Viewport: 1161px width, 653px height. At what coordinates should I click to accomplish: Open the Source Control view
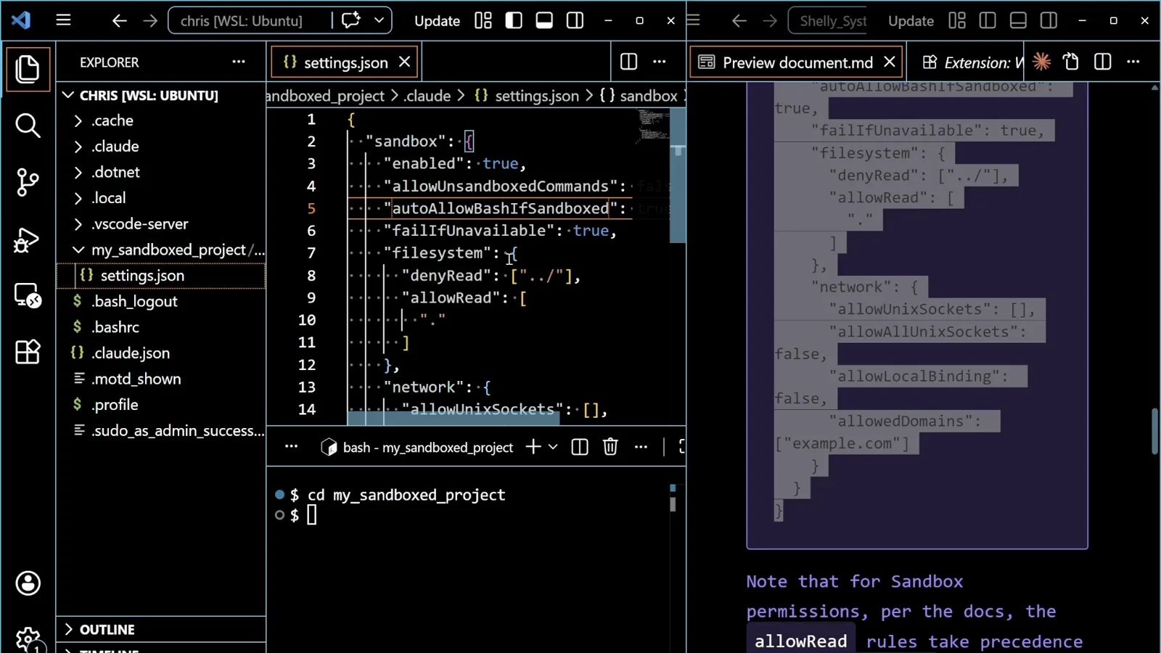(x=28, y=182)
